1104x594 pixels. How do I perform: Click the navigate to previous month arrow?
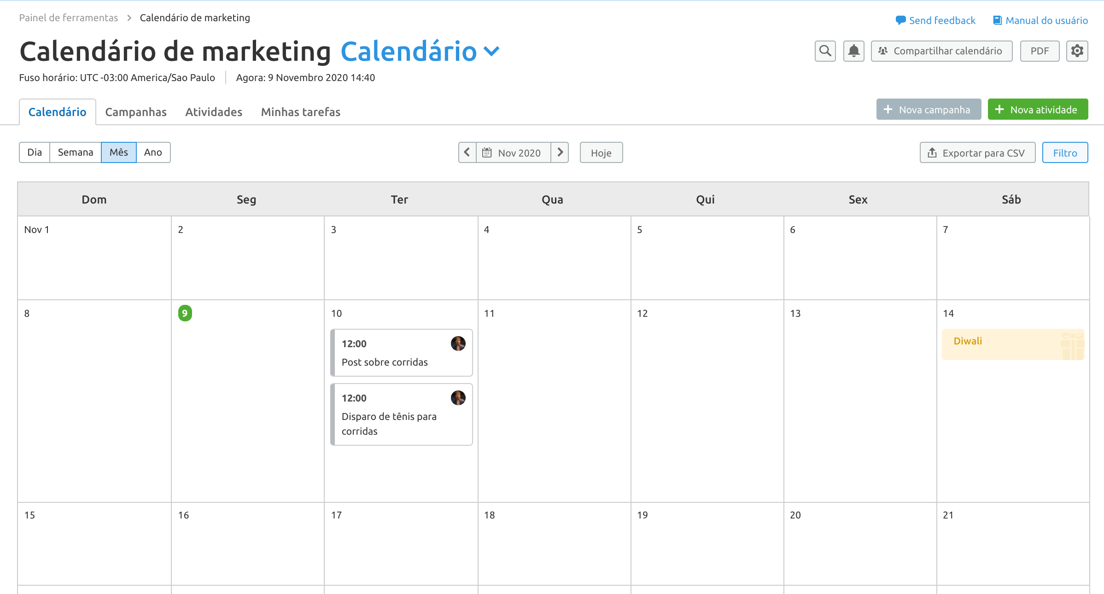coord(466,152)
